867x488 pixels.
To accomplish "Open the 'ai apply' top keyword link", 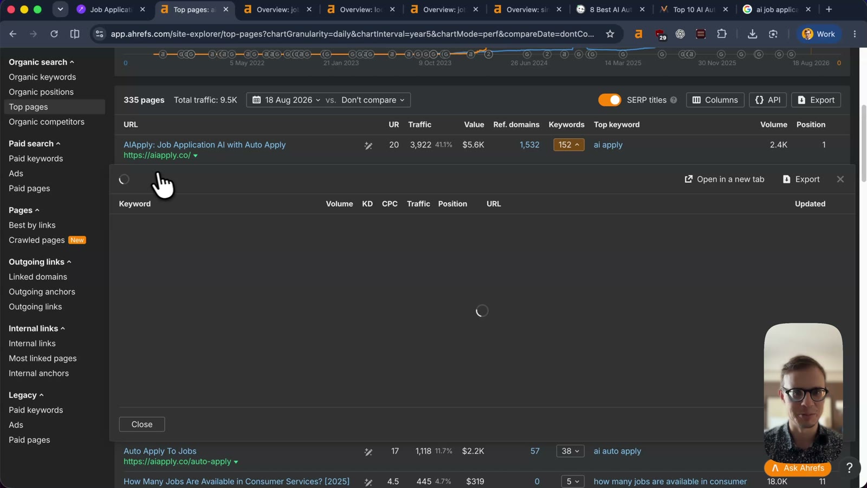I will click(608, 145).
